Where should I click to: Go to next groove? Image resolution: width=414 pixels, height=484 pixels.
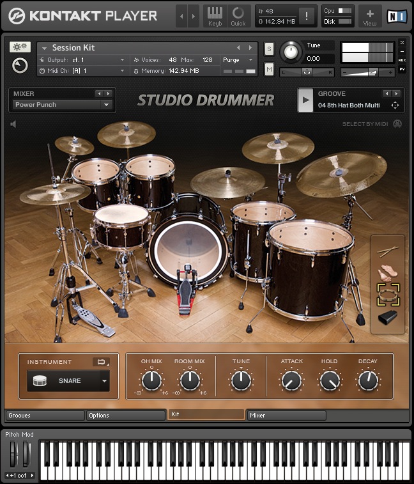[x=396, y=93]
